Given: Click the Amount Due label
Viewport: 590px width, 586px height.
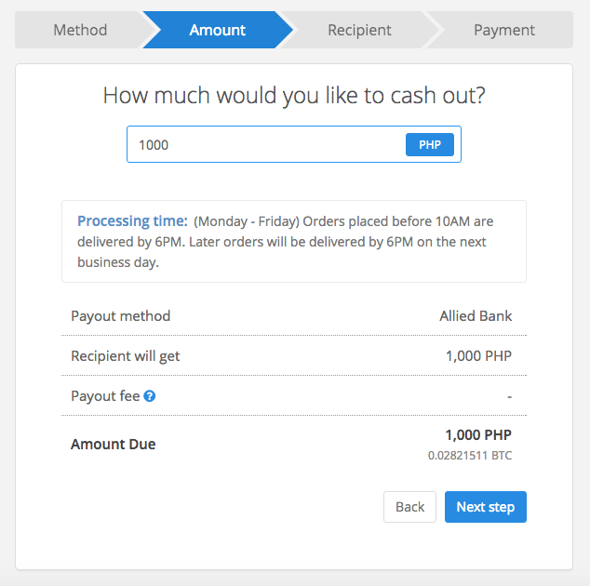Looking at the screenshot, I should pyautogui.click(x=113, y=445).
